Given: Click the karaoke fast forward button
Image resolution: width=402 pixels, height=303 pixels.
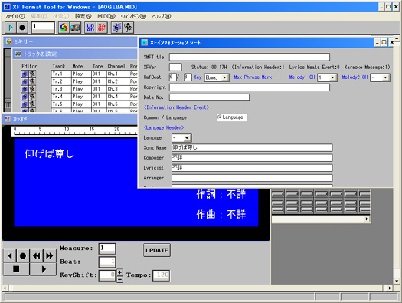Looking at the screenshot, I should 50,255.
